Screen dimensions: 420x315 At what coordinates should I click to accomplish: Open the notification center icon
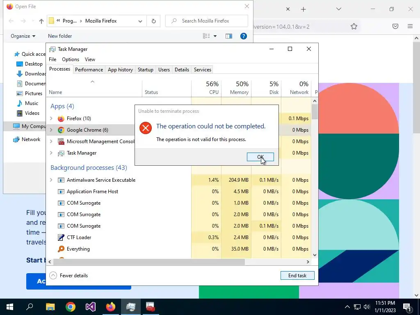coord(407,307)
